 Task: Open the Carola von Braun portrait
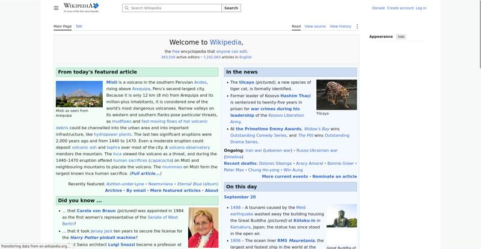tap(203, 227)
